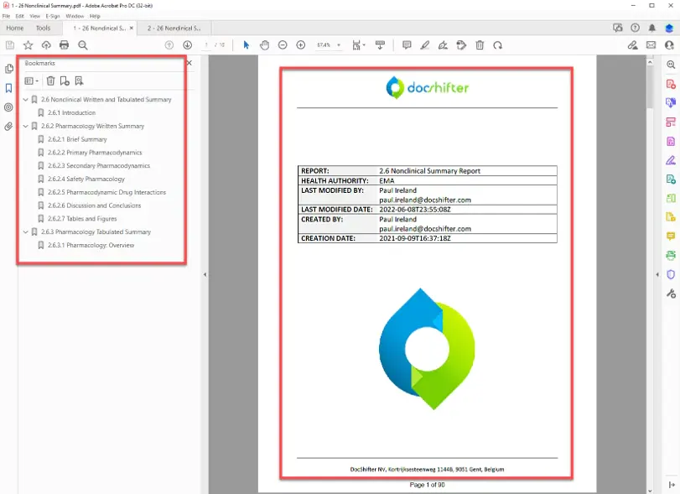Collapse the 2.6 Nonclinical Written and Tabulated Summary bookmark
Image resolution: width=680 pixels, height=494 pixels.
26,100
